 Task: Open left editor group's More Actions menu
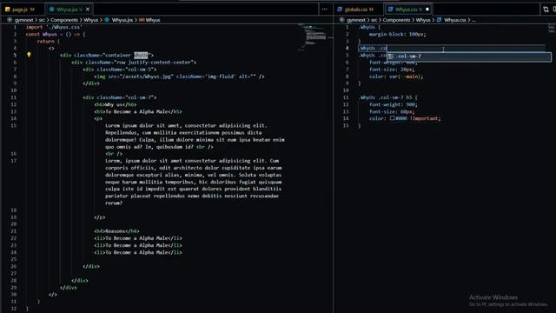324,10
